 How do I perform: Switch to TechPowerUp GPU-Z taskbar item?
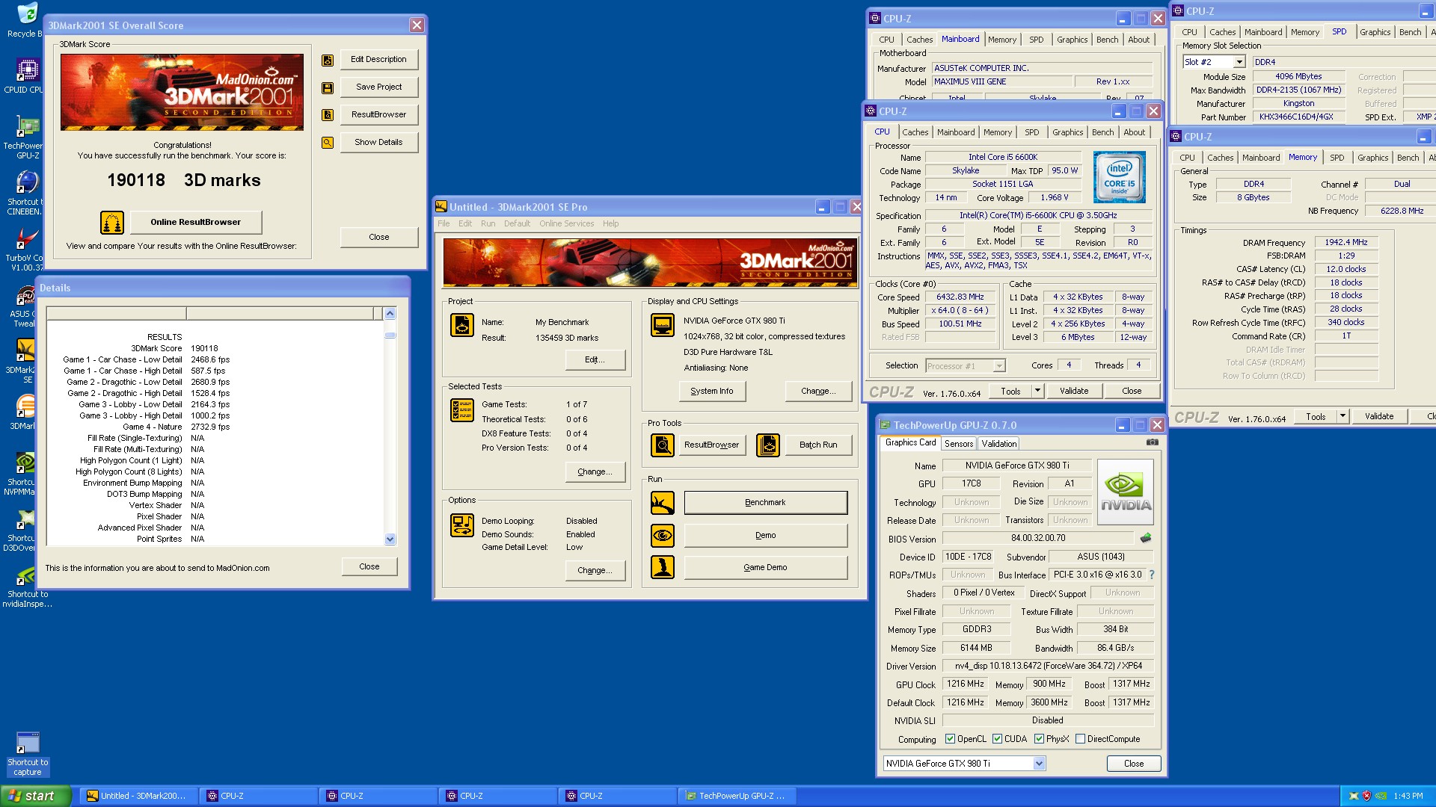click(737, 796)
